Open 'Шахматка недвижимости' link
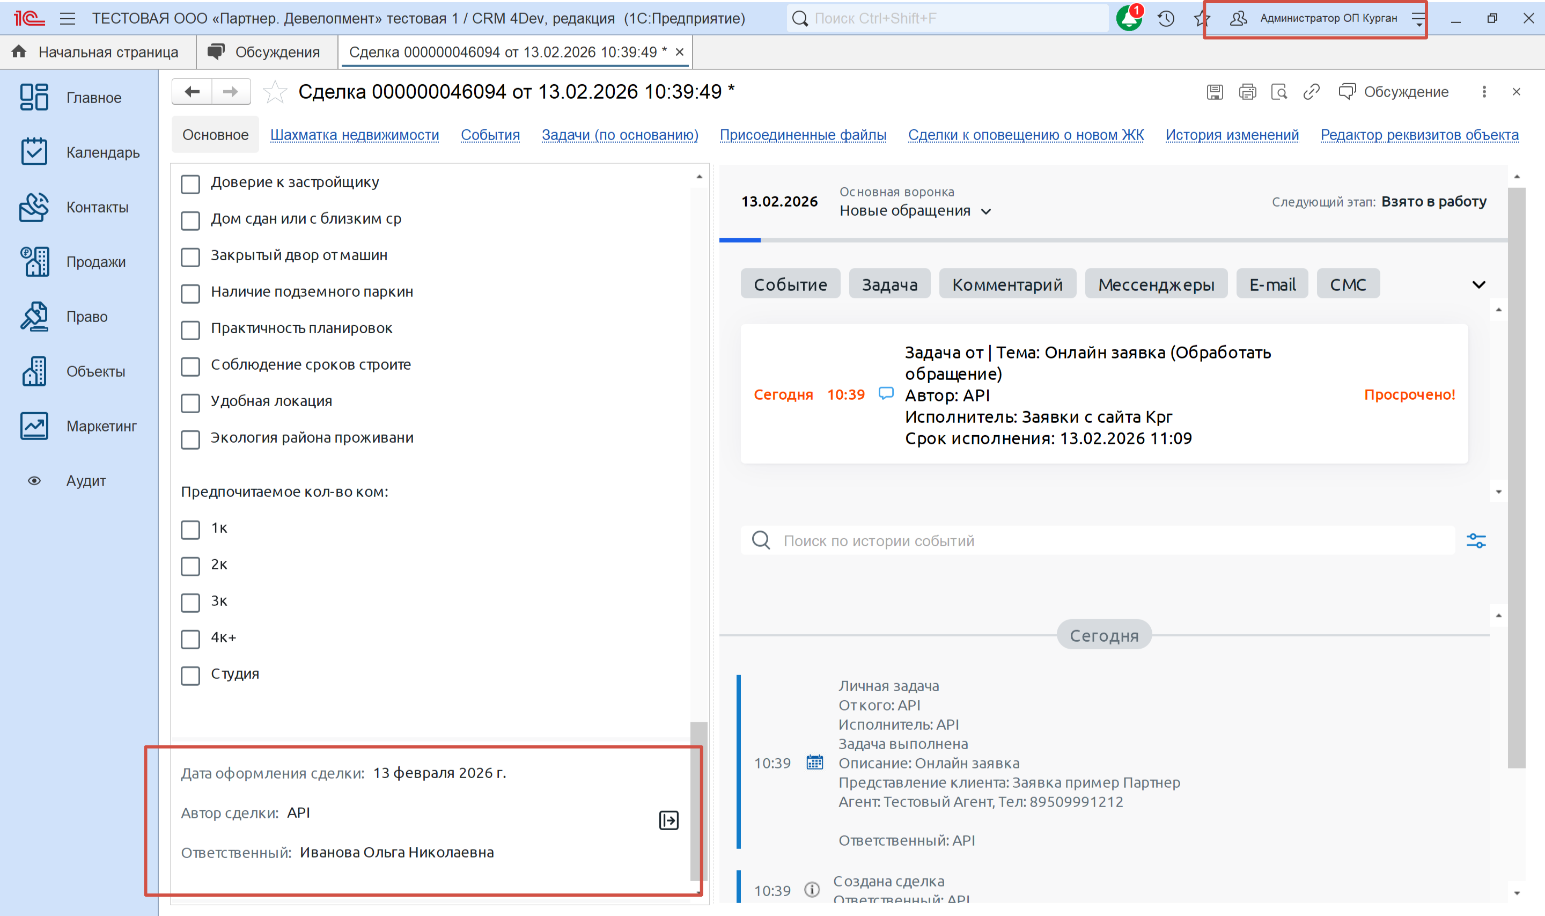Image resolution: width=1545 pixels, height=916 pixels. pyautogui.click(x=354, y=135)
